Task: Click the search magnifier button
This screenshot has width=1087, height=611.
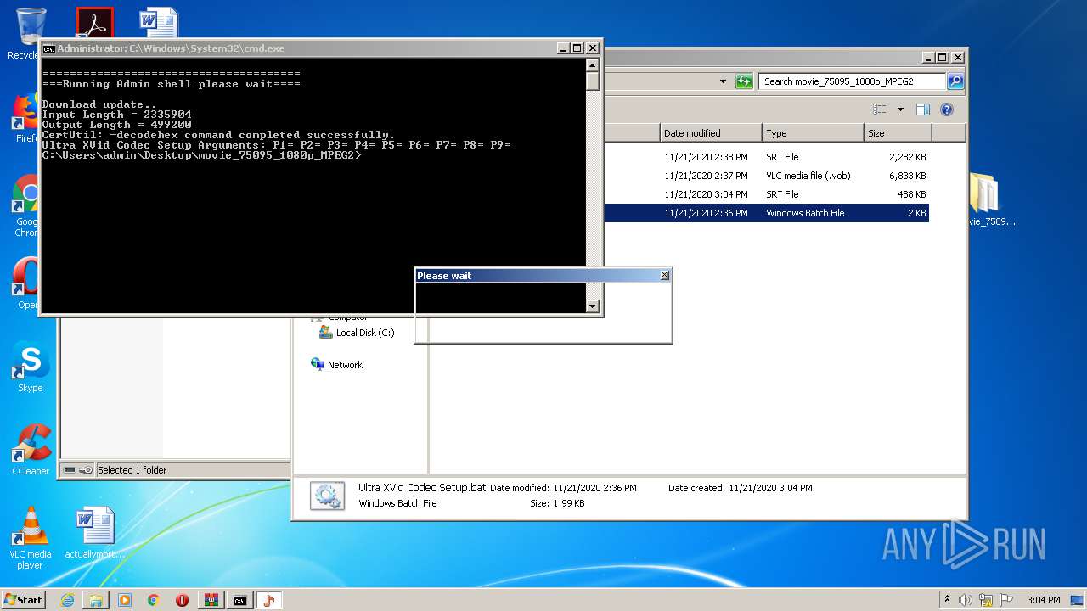Action: coord(955,81)
